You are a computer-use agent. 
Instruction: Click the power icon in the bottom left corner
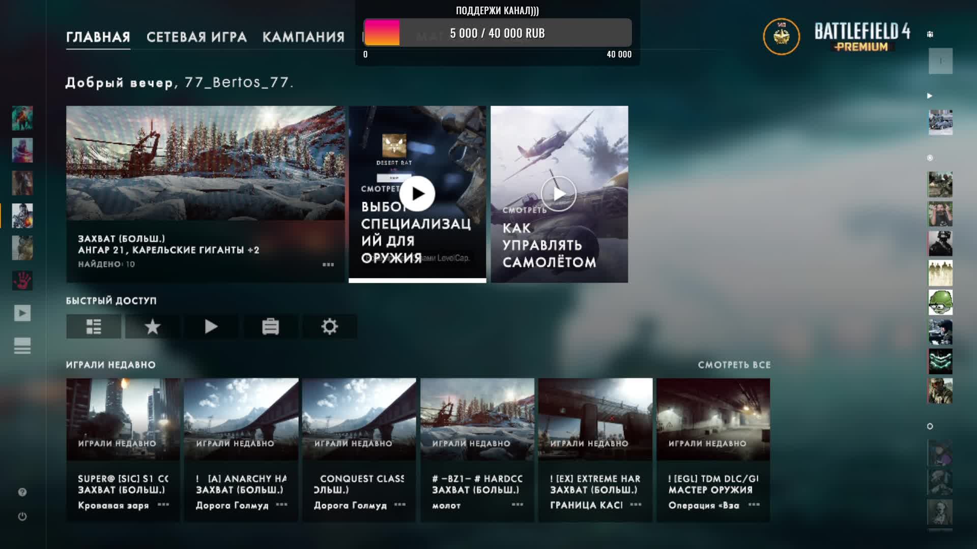point(21,515)
